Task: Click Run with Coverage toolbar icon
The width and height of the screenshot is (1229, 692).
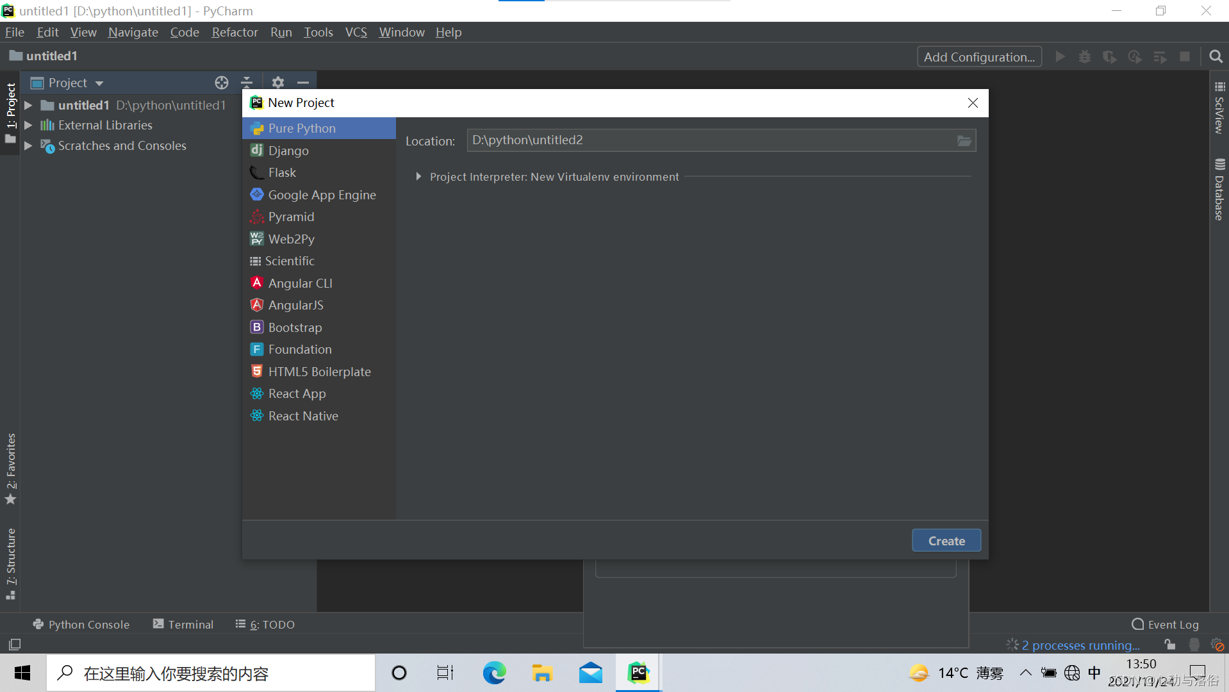Action: [1110, 57]
